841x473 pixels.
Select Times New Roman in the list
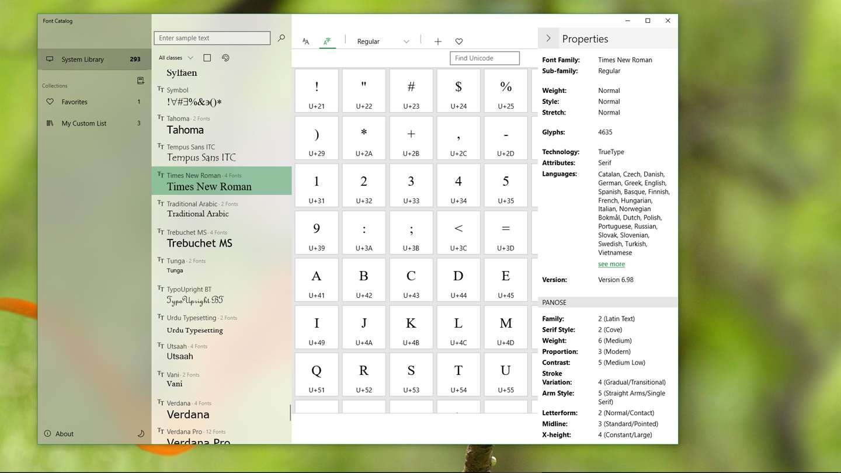coord(222,181)
